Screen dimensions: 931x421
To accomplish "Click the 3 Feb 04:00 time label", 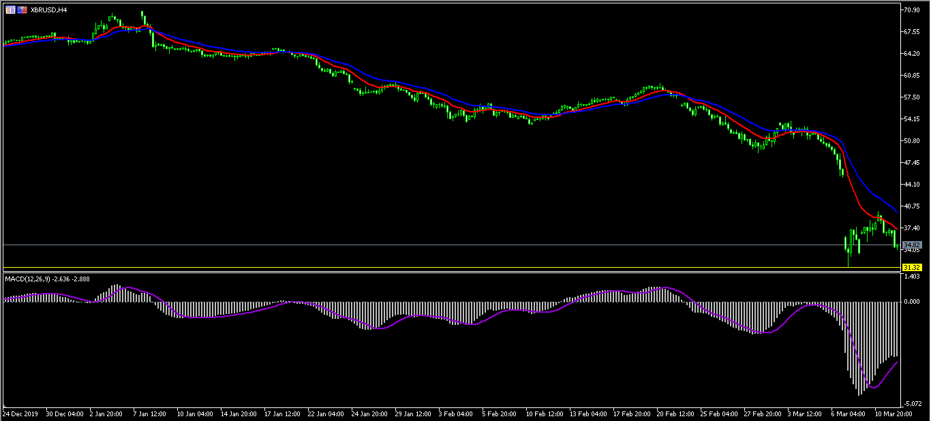I will [x=456, y=414].
